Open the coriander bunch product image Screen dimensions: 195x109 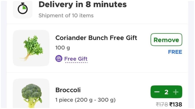point(31,48)
